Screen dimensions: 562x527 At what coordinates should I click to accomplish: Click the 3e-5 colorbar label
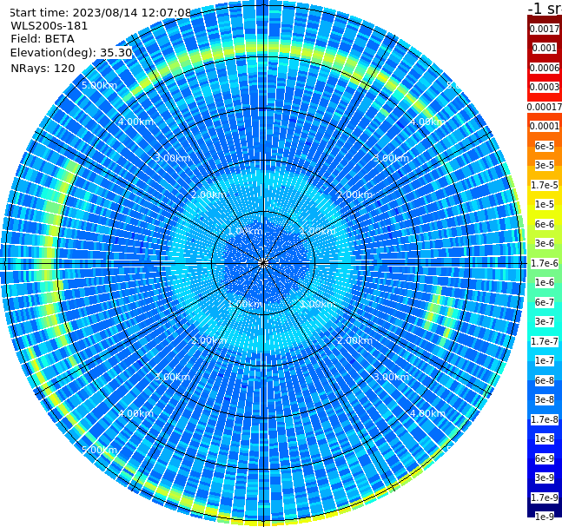(545, 165)
